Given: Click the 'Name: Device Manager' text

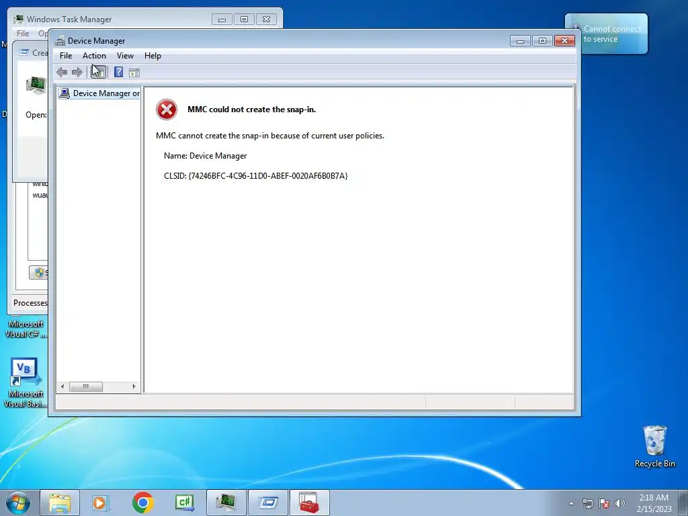Looking at the screenshot, I should click(205, 156).
